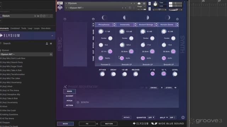Click the Level knob

click(x=175, y=74)
